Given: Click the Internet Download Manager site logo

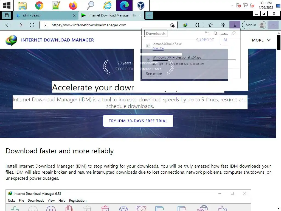Looking at the screenshot, I should 11,40.
